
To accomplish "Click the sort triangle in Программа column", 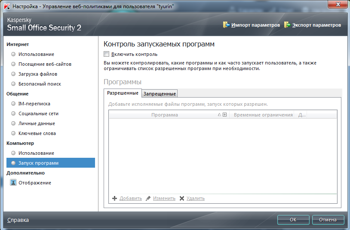I will click(219, 115).
